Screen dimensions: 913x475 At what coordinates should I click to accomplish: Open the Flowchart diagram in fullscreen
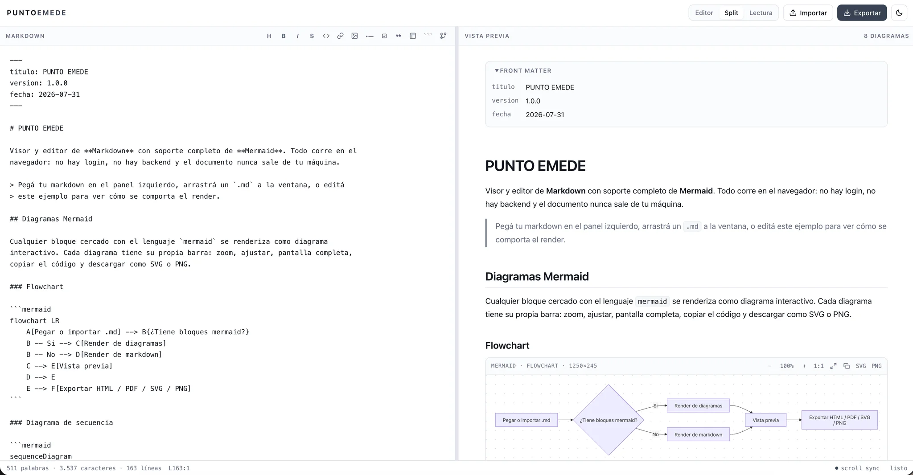pyautogui.click(x=833, y=366)
